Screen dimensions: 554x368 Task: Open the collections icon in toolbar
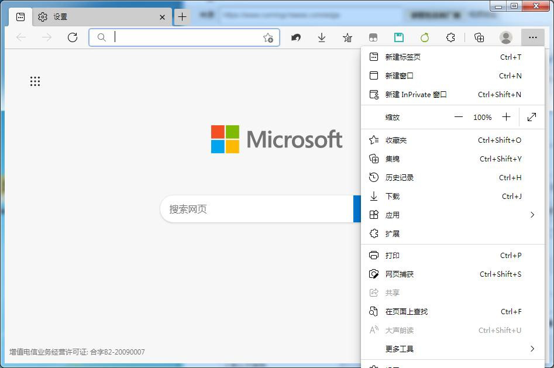point(479,37)
